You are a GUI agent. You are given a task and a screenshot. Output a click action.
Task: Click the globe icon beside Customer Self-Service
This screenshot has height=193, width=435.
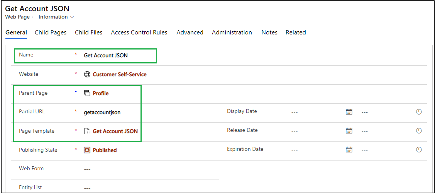[87, 74]
